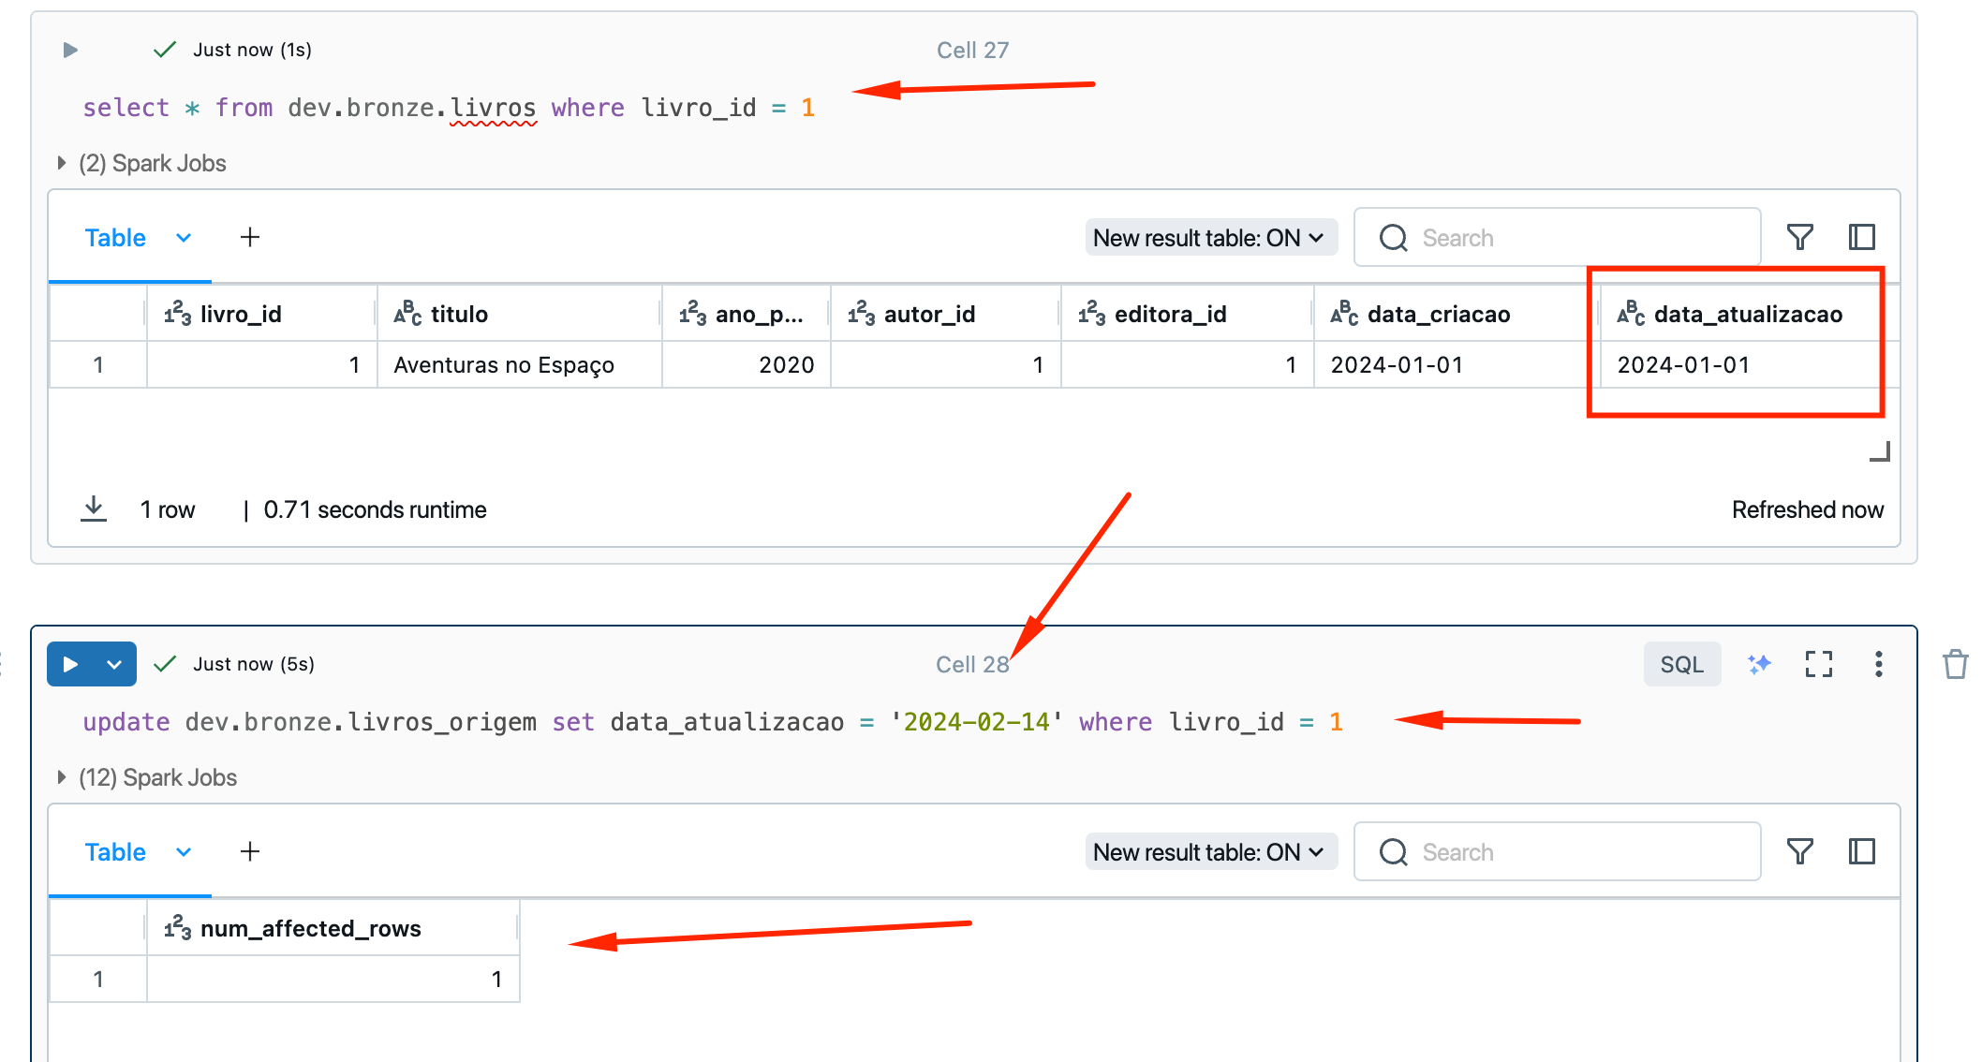
Task: Add a new visualization in Cell 27 results
Action: point(250,238)
